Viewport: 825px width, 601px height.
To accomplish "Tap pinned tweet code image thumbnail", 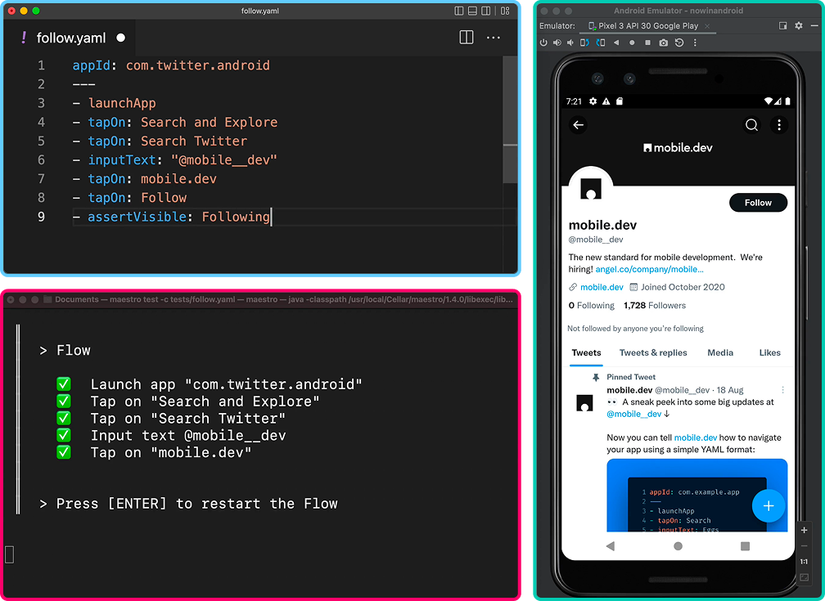I will point(697,496).
